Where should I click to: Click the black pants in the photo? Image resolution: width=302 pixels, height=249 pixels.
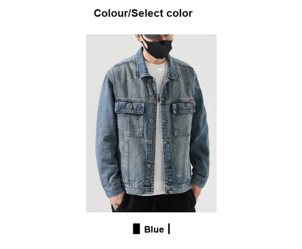pyautogui.click(x=154, y=202)
